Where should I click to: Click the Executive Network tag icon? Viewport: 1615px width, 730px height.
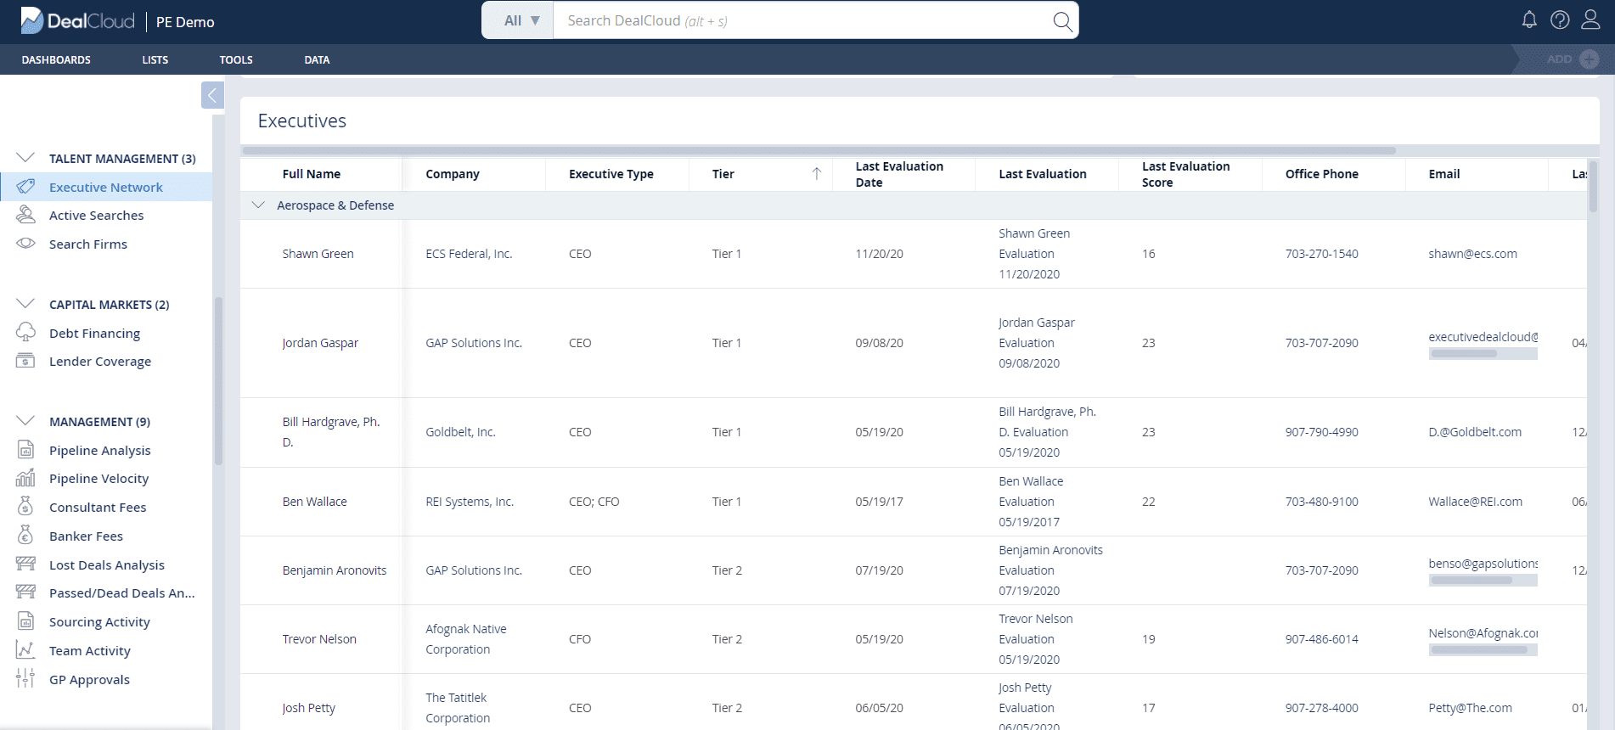tap(25, 187)
